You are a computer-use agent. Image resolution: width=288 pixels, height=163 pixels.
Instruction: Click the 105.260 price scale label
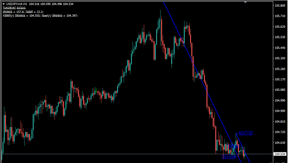pos(280,69)
